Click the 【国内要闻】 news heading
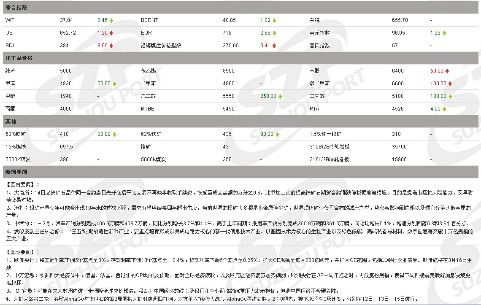The image size is (481, 305). [22, 184]
